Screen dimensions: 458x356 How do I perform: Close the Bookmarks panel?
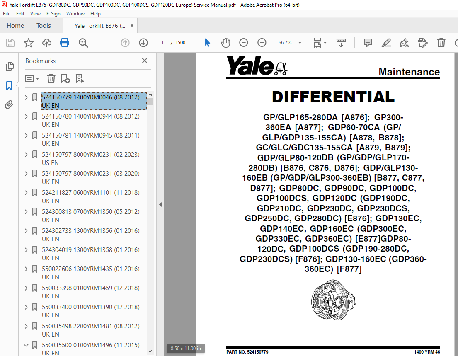click(x=145, y=61)
